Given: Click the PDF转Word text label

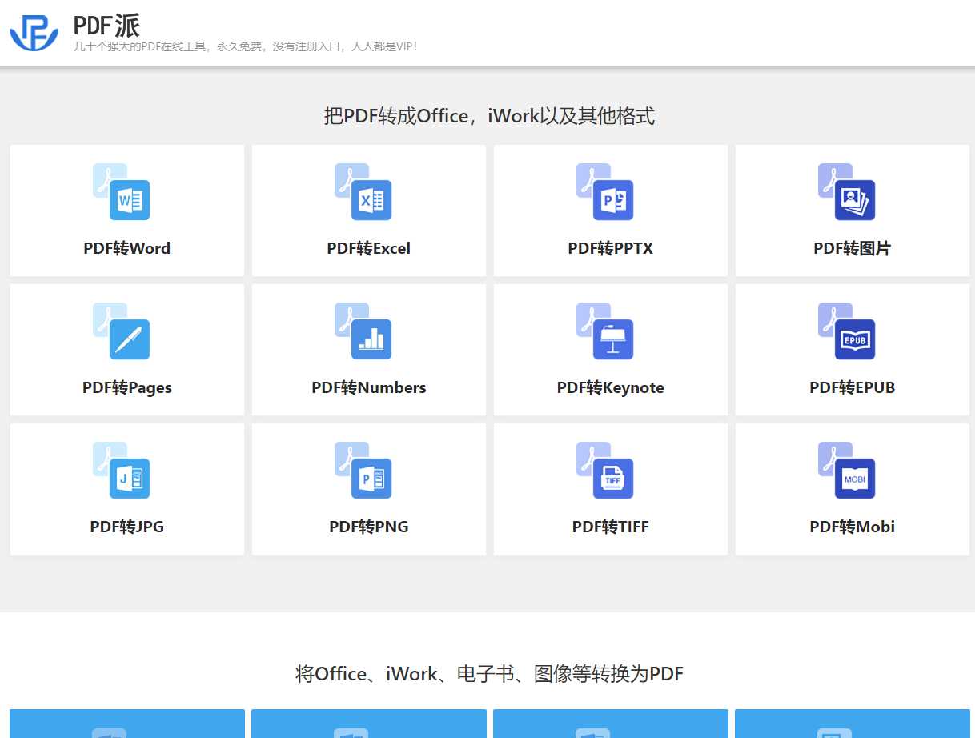Looking at the screenshot, I should [127, 248].
